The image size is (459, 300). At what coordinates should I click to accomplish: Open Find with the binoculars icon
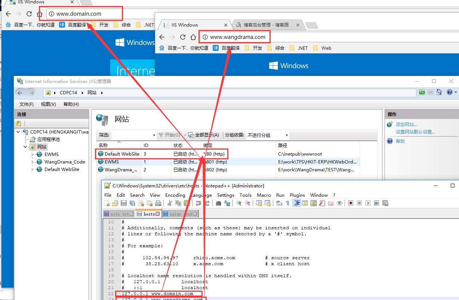(218, 203)
